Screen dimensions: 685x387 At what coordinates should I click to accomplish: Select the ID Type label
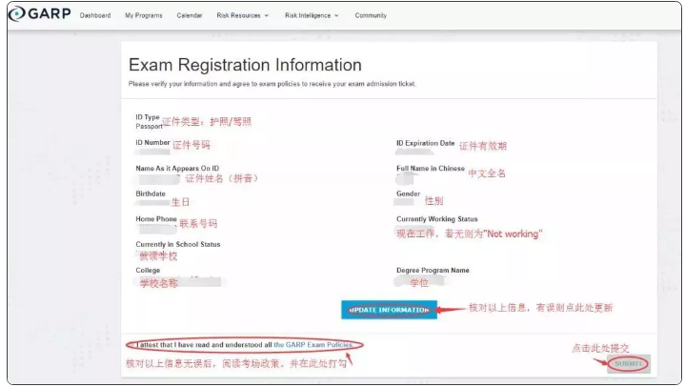pyautogui.click(x=148, y=117)
